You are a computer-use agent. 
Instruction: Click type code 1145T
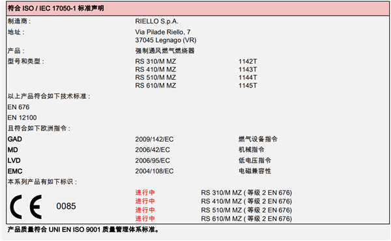click(248, 86)
